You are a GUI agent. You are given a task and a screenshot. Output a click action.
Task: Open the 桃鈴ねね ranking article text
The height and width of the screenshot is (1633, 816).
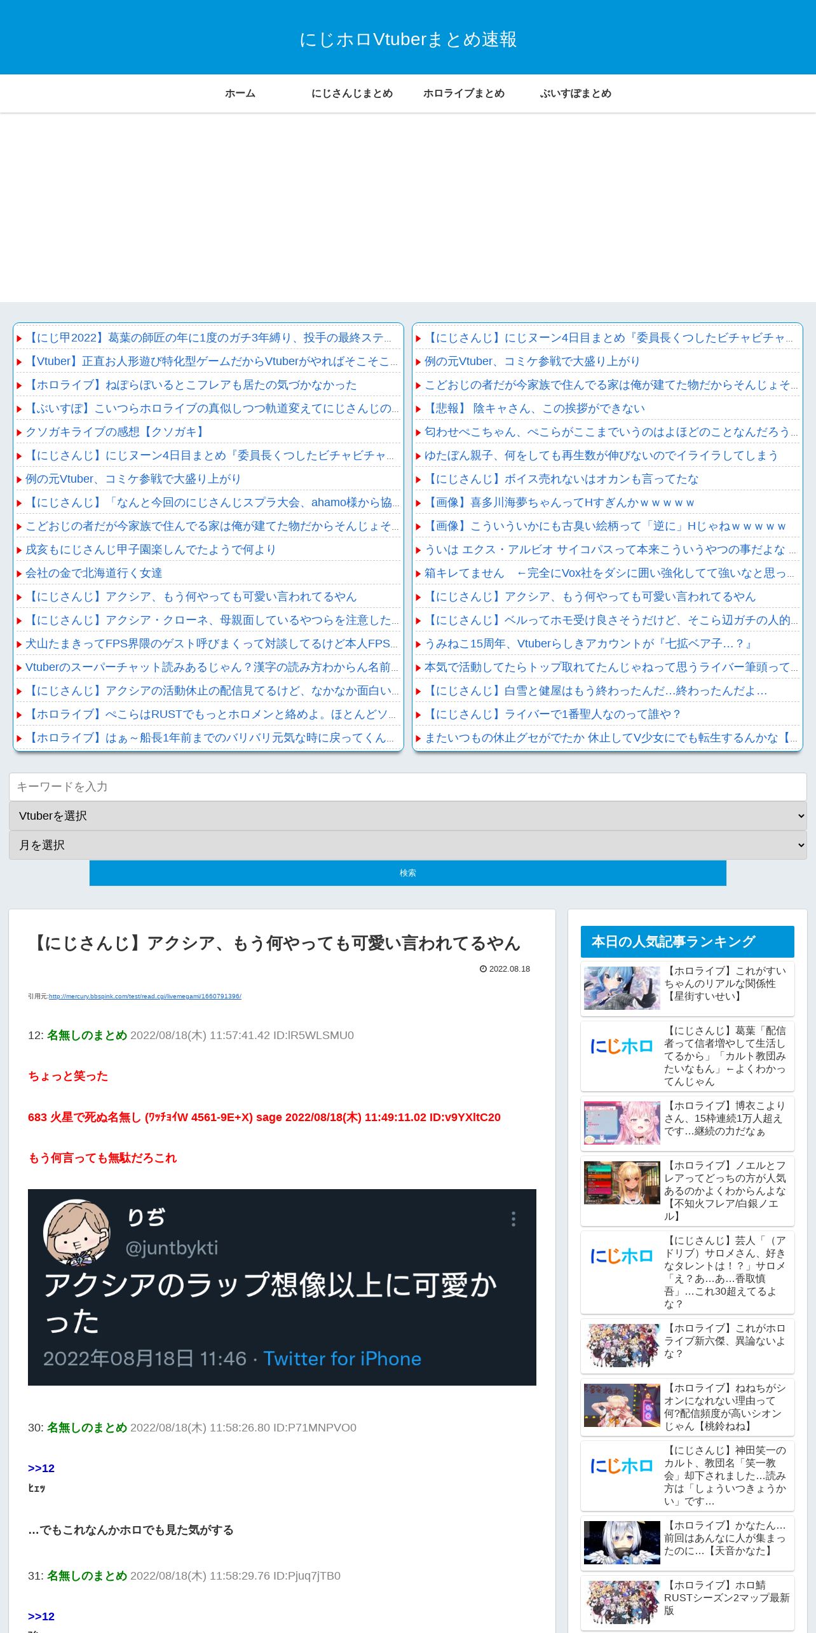[725, 1407]
